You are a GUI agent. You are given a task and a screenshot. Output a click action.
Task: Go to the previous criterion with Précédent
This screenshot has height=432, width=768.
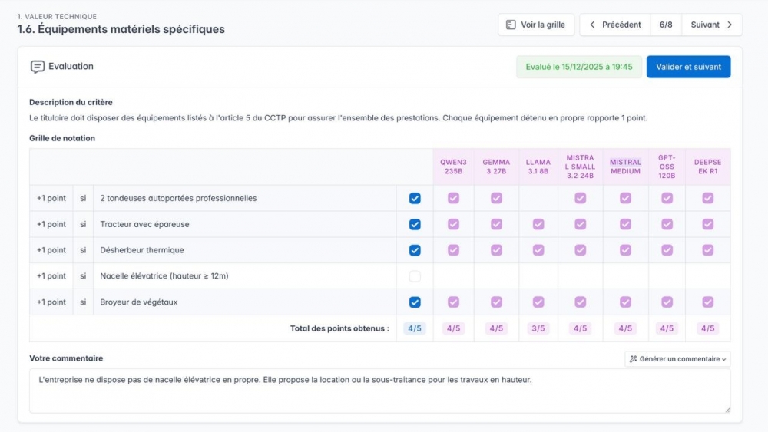[615, 25]
